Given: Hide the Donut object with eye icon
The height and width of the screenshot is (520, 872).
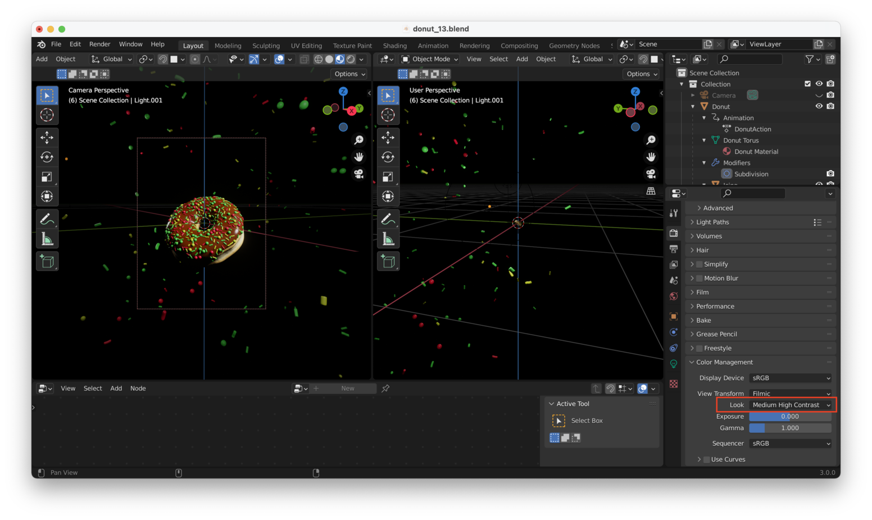Looking at the screenshot, I should [819, 106].
